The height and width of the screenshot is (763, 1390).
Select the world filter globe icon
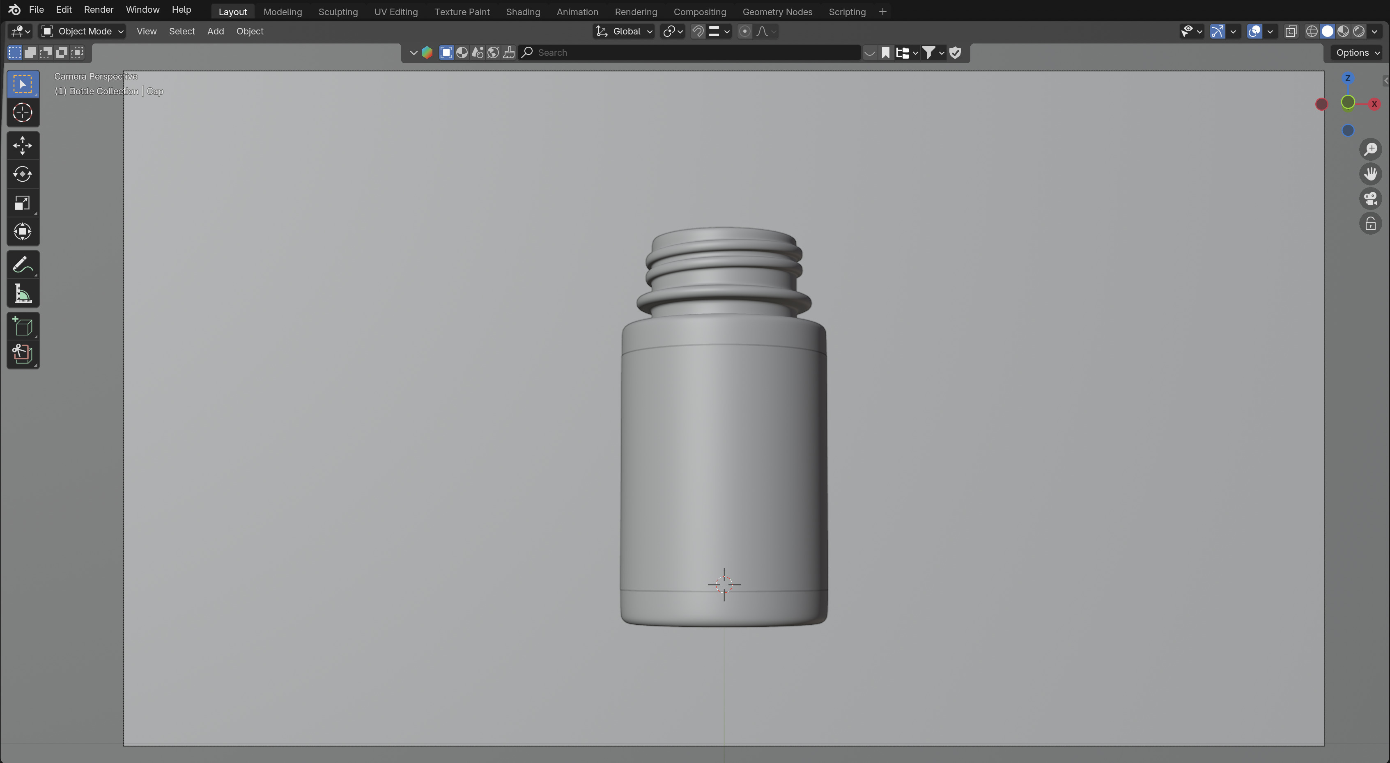coord(493,53)
